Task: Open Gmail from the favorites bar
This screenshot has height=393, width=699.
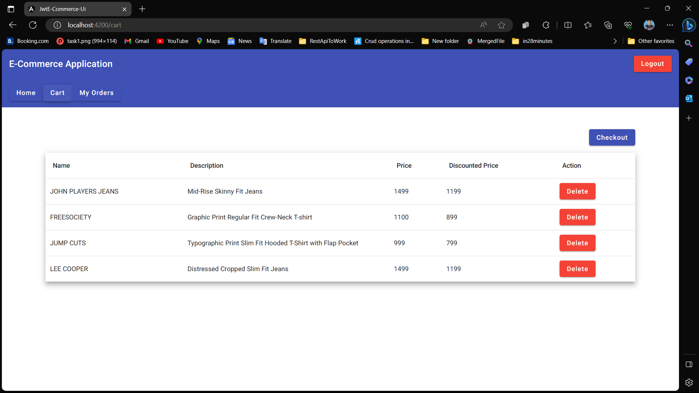Action: (137, 41)
